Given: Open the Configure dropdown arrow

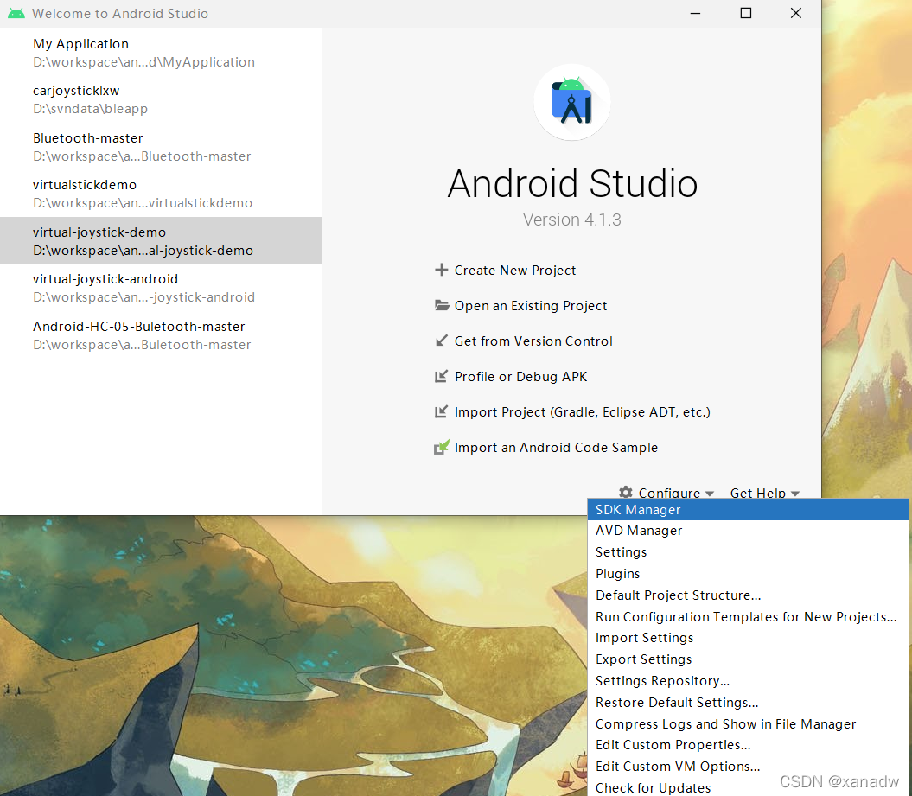Looking at the screenshot, I should pos(710,493).
